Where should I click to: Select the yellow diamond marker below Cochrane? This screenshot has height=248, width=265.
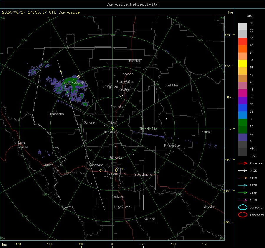101,170
